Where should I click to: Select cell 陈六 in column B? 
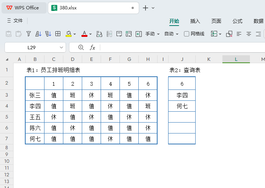pyautogui.click(x=35, y=128)
